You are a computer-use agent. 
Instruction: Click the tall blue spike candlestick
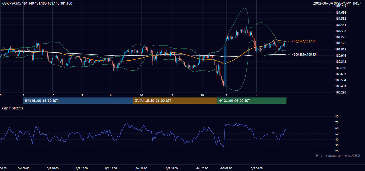click(x=225, y=66)
